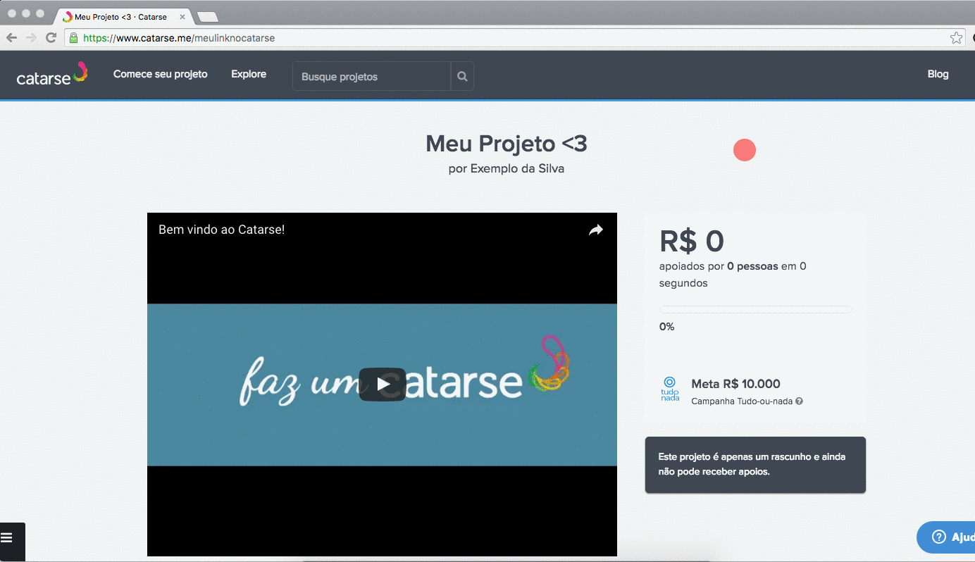Click the browser back arrow
The image size is (975, 562).
(x=11, y=38)
